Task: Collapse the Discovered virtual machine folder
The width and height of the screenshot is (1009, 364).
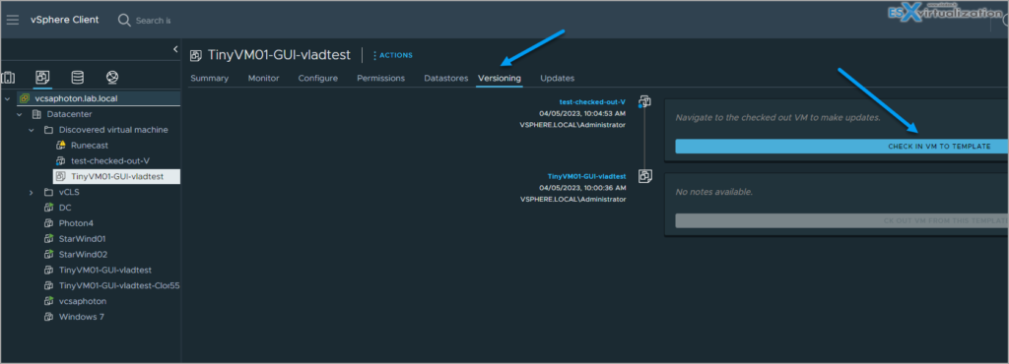Action: coord(31,130)
